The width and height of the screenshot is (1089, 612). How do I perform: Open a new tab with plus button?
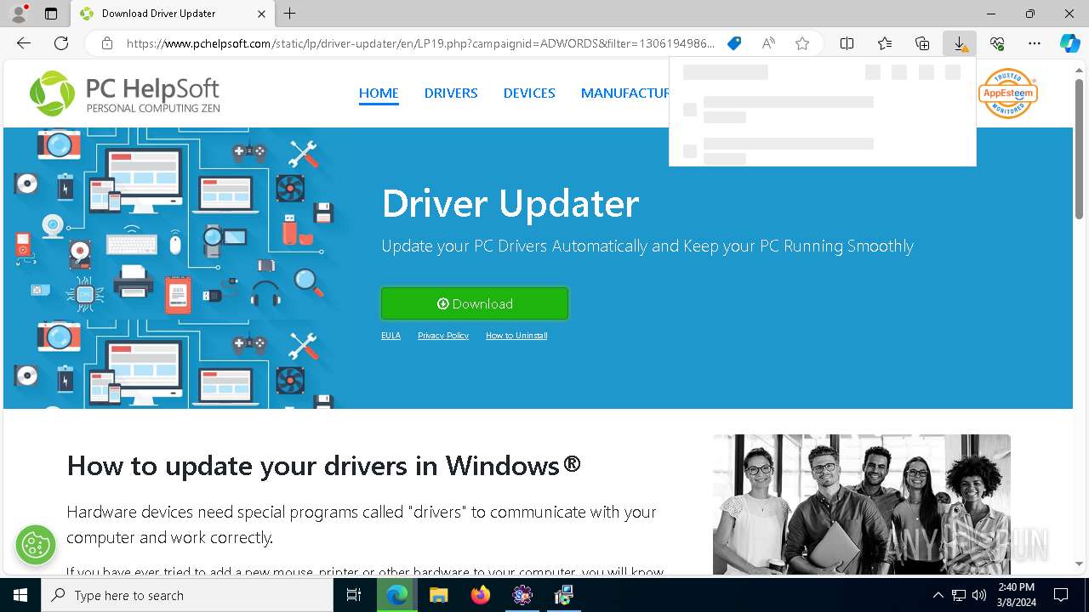290,14
